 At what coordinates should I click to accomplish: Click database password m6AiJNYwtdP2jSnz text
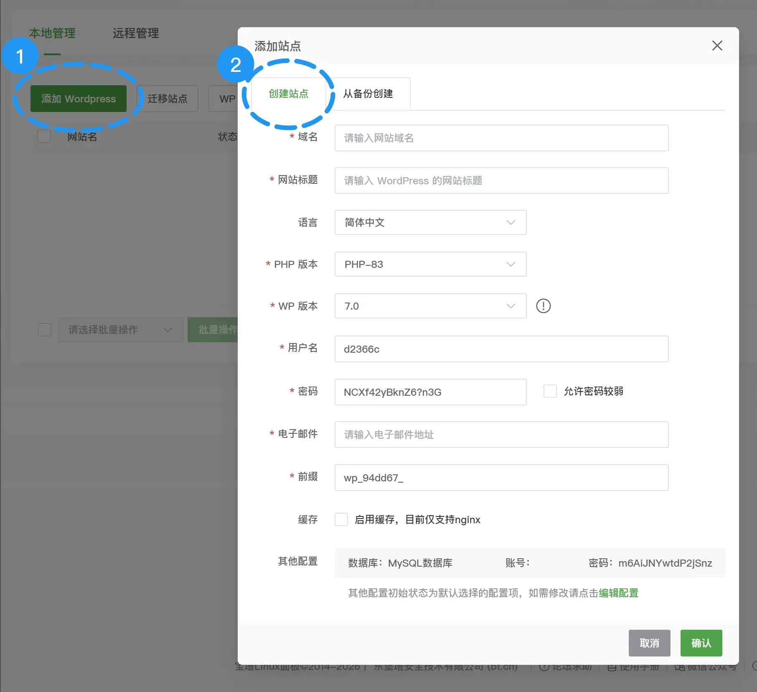665,563
